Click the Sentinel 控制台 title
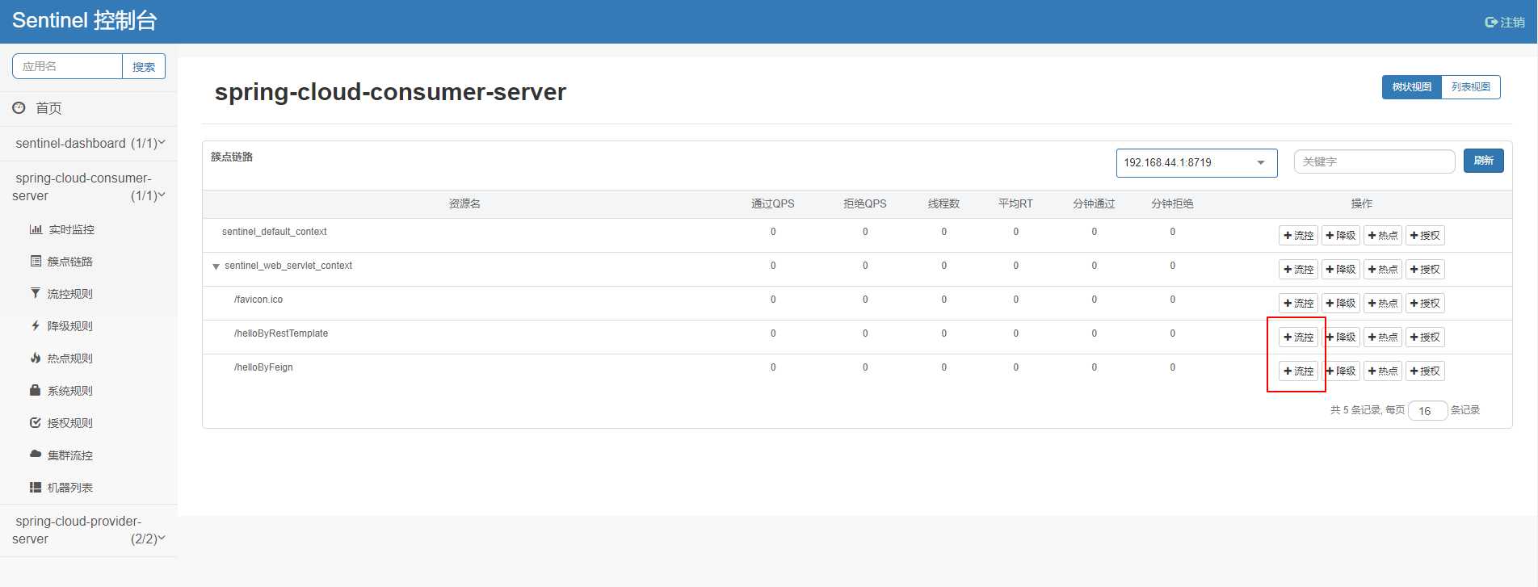 click(84, 21)
